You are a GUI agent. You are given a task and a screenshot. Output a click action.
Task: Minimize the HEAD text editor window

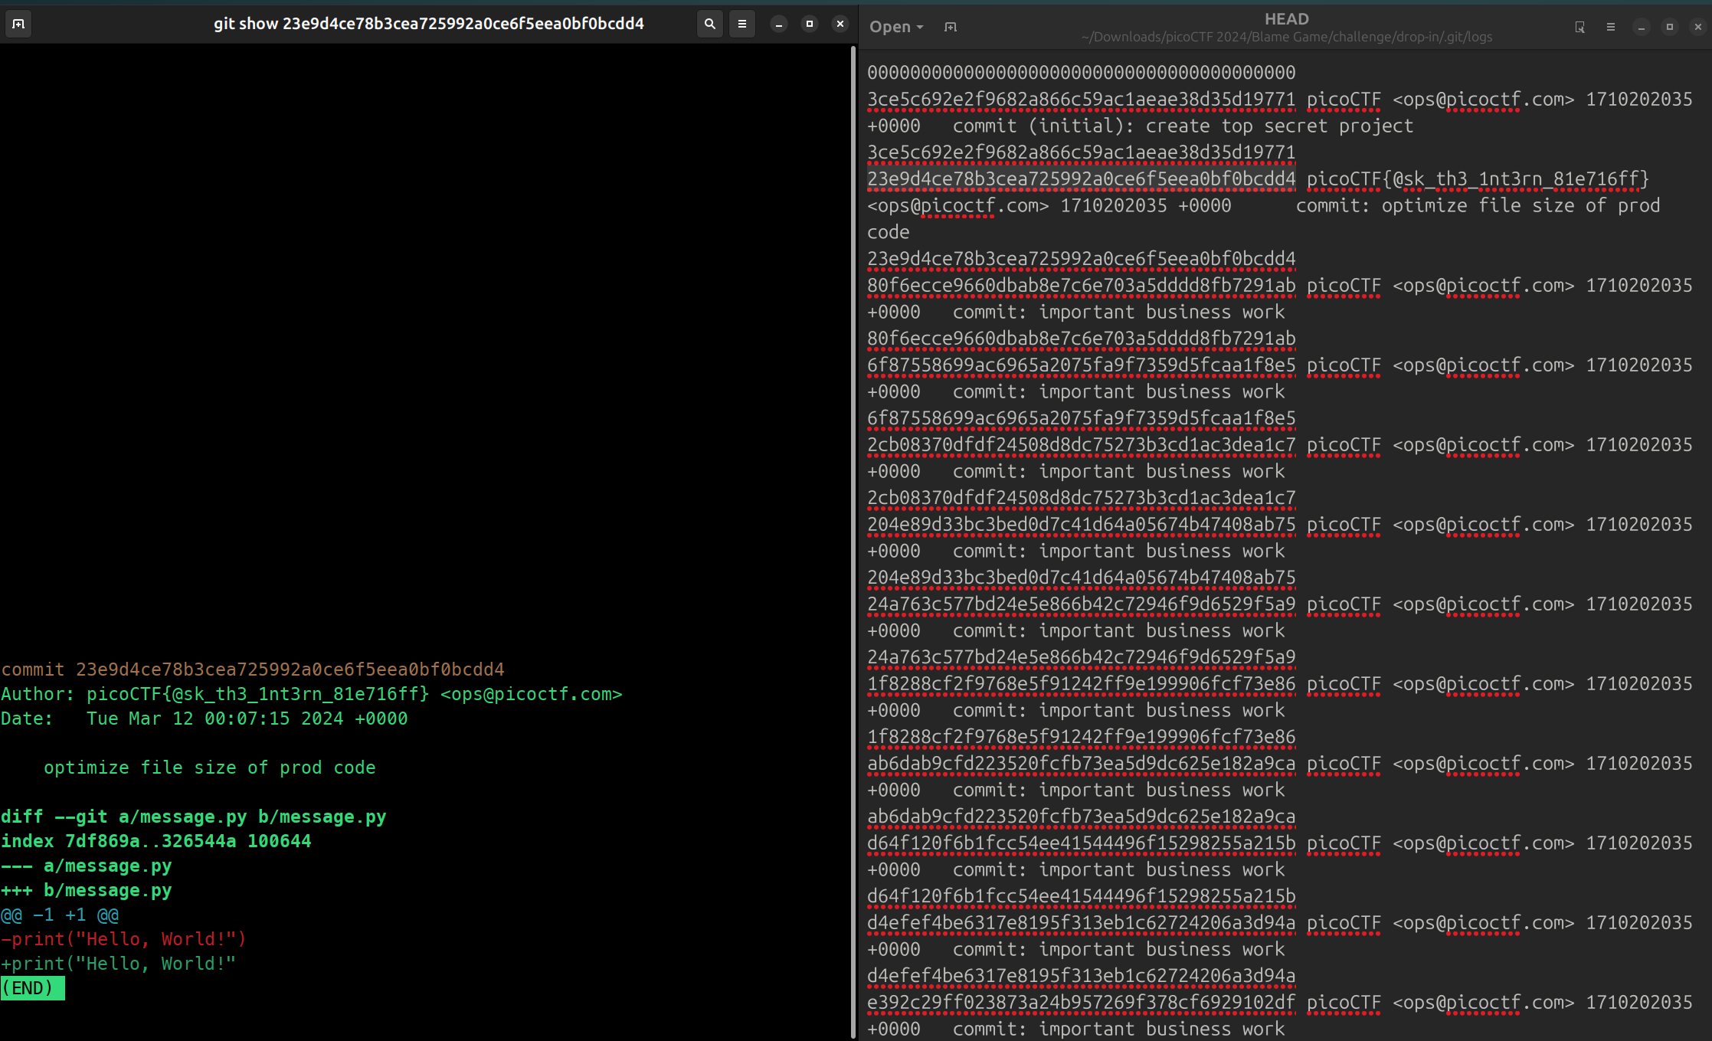tap(1641, 27)
